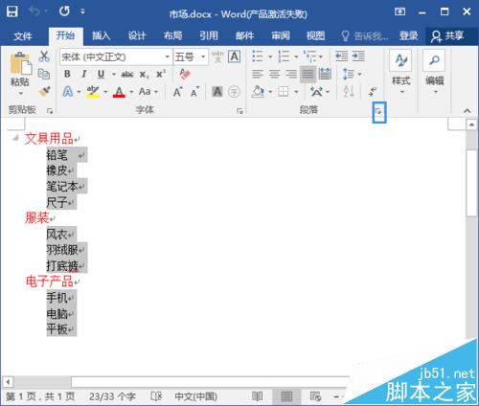Toggle Bold formatting
The image size is (479, 406).
coord(67,74)
